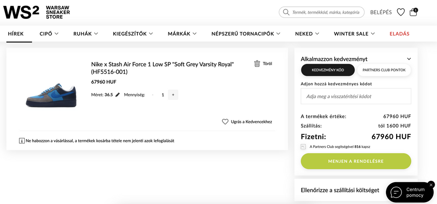The width and height of the screenshot is (437, 204).
Task: Close the help chat widget
Action: tap(431, 185)
